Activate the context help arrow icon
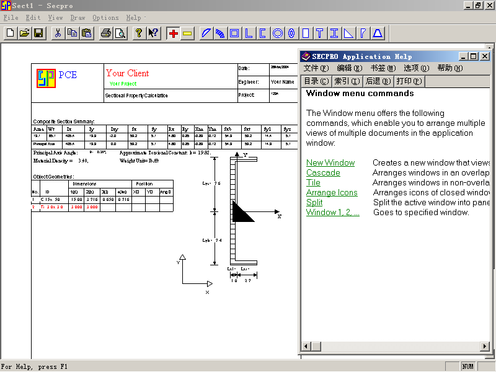 [x=153, y=33]
